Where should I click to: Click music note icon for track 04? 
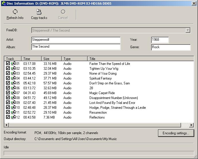13,78
